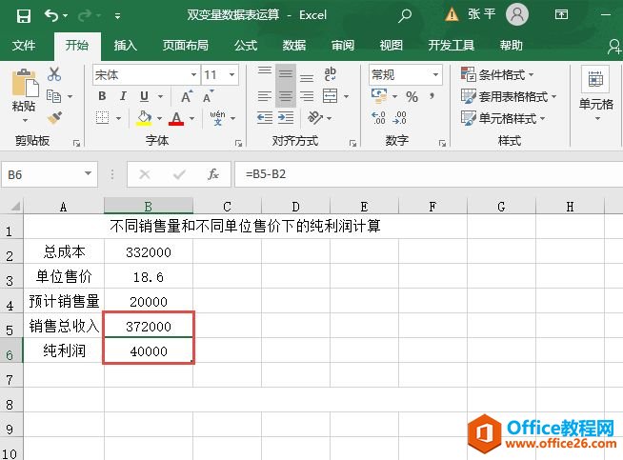
Task: Click the 单元格 button
Action: click(595, 93)
